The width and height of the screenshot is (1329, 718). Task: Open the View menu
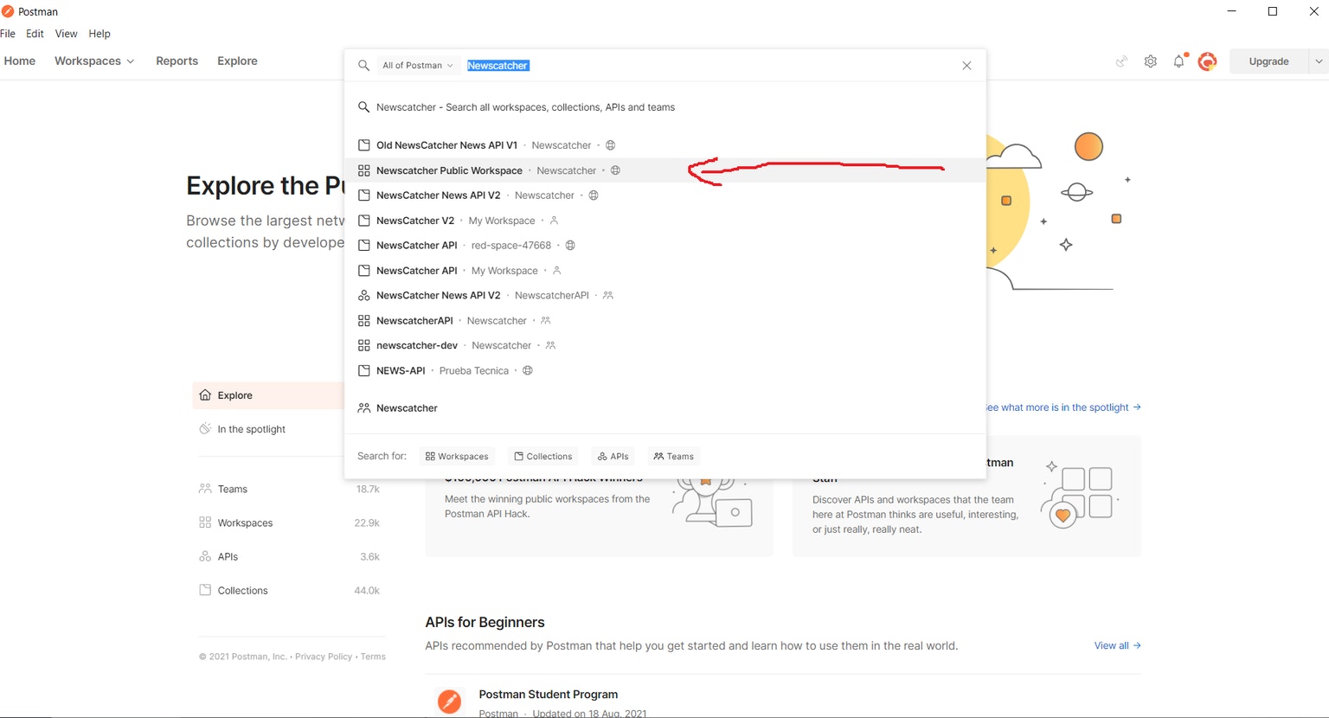coord(67,34)
